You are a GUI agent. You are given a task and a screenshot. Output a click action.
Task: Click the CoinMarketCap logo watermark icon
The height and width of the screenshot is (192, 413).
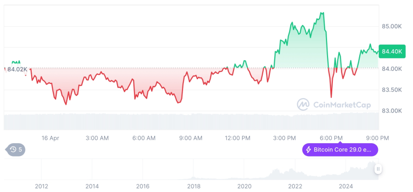pos(303,104)
